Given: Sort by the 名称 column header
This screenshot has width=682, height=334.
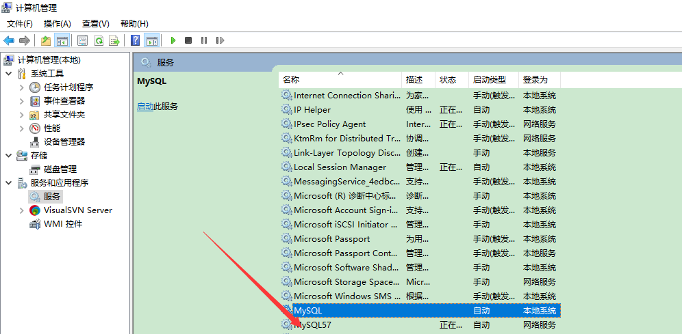Looking at the screenshot, I should pyautogui.click(x=340, y=80).
